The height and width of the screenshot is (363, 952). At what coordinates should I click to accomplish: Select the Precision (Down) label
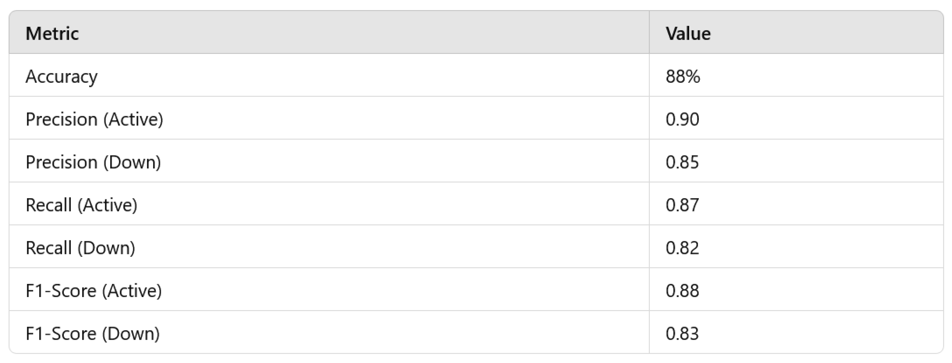point(93,162)
